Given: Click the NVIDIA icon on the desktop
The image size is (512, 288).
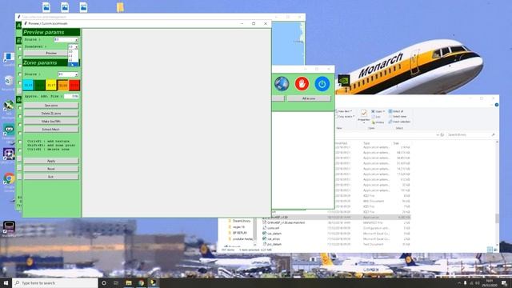Looking at the screenshot, I should click(343, 80).
